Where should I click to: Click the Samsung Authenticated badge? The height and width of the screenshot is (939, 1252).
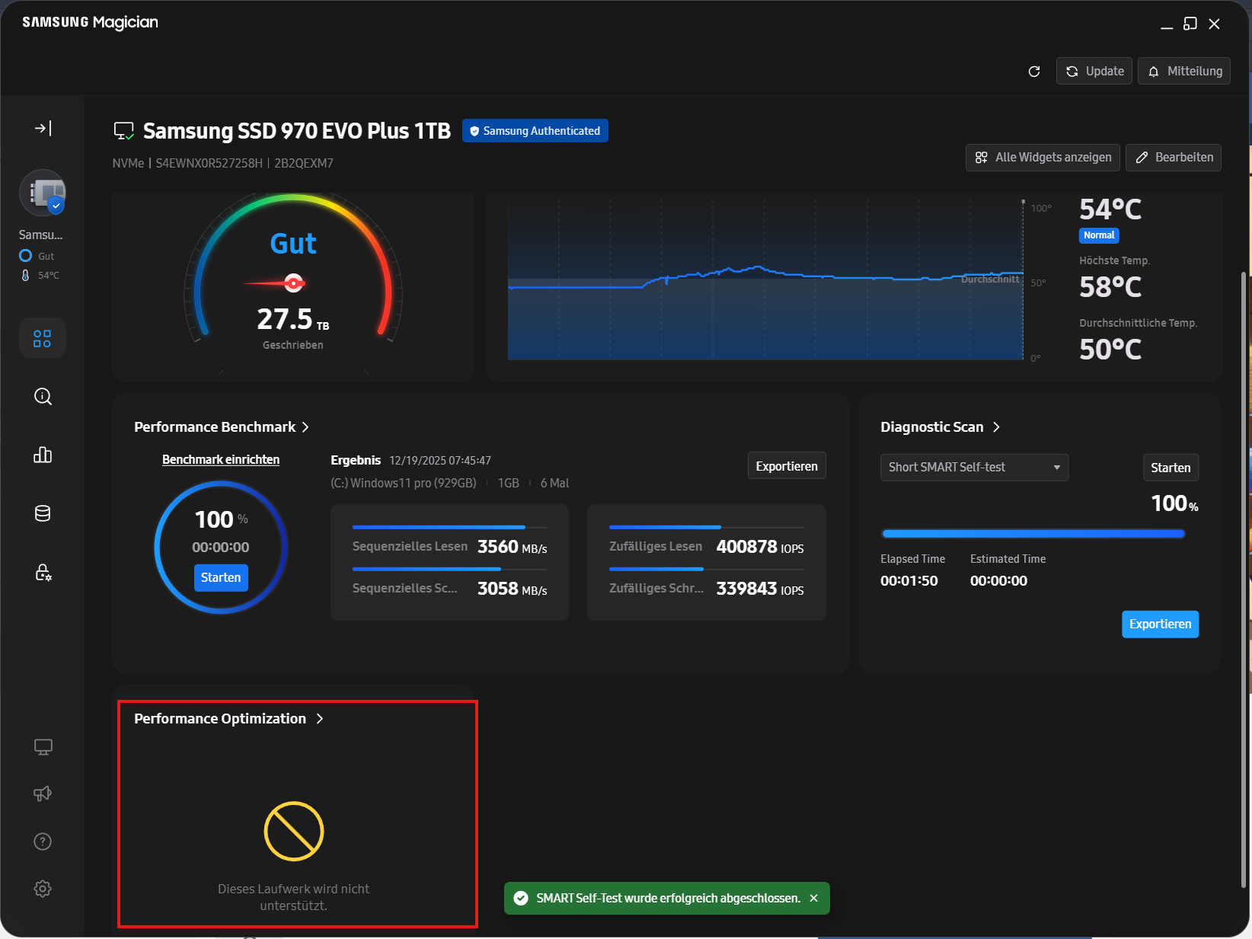click(x=535, y=131)
